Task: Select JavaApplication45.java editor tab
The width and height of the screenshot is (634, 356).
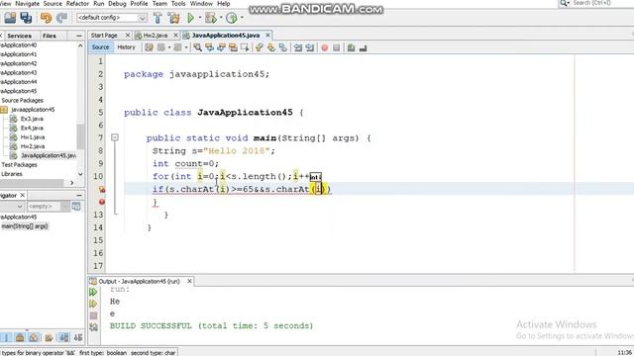Action: (226, 36)
